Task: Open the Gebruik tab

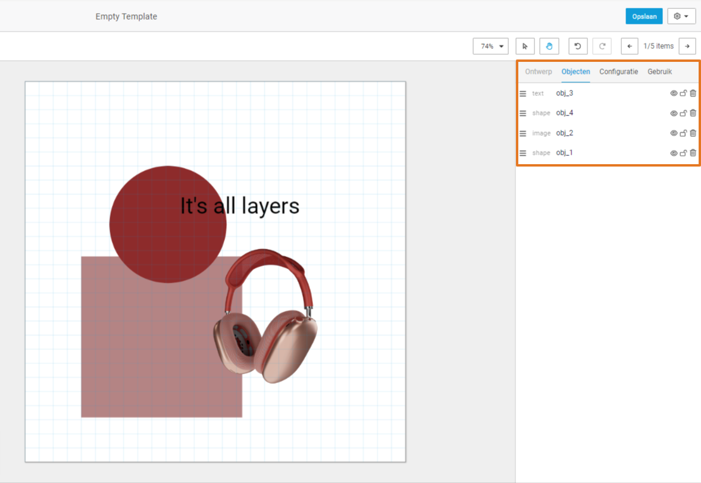Action: [x=660, y=71]
